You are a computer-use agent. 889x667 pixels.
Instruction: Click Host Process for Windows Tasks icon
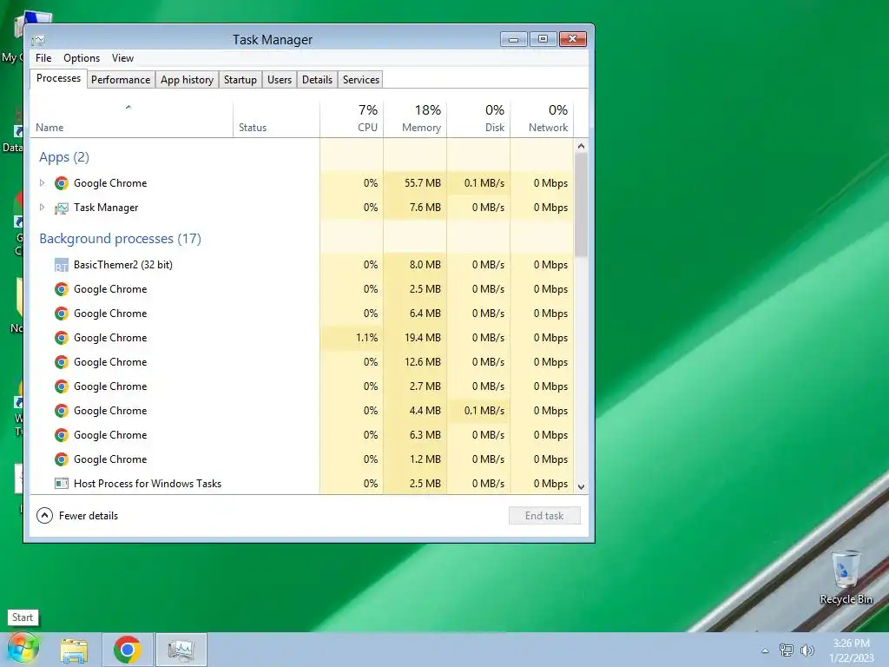pos(62,484)
